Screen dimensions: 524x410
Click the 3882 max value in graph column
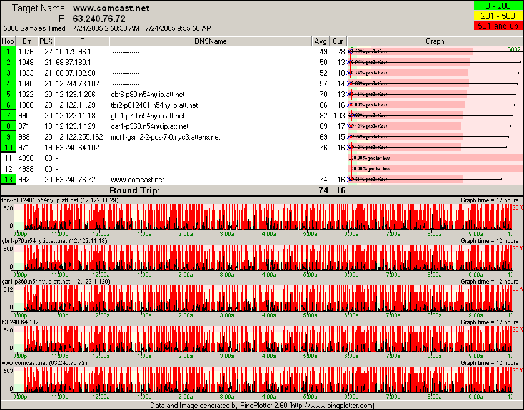(x=515, y=49)
